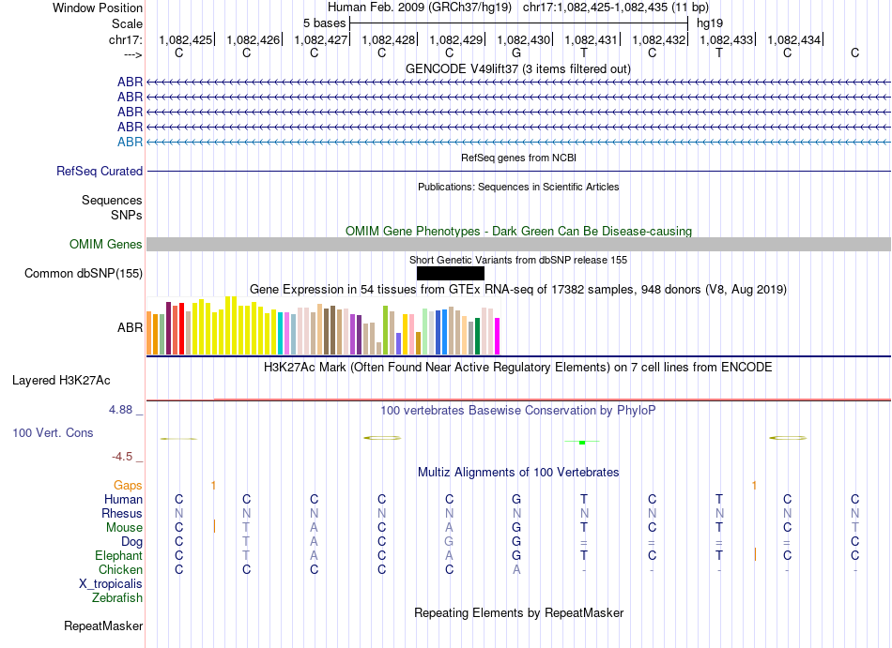Screen dimensions: 892x648
Task: Click the ---> sequence direction arrow label
Action: 133,54
